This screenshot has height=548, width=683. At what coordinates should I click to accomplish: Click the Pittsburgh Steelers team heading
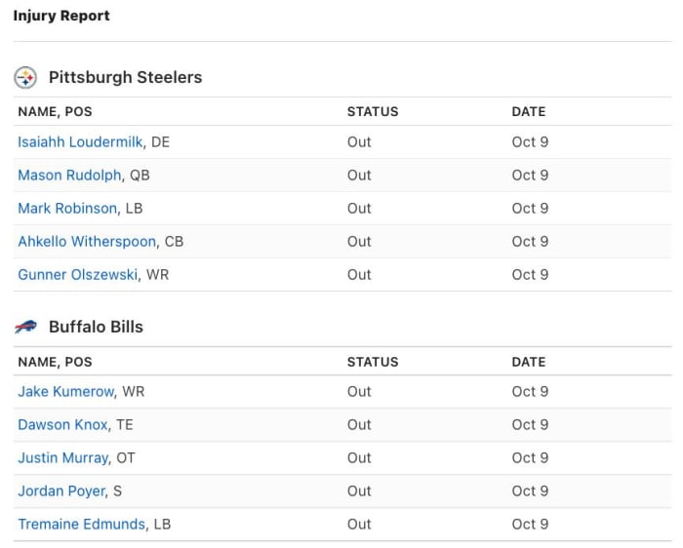(x=125, y=77)
